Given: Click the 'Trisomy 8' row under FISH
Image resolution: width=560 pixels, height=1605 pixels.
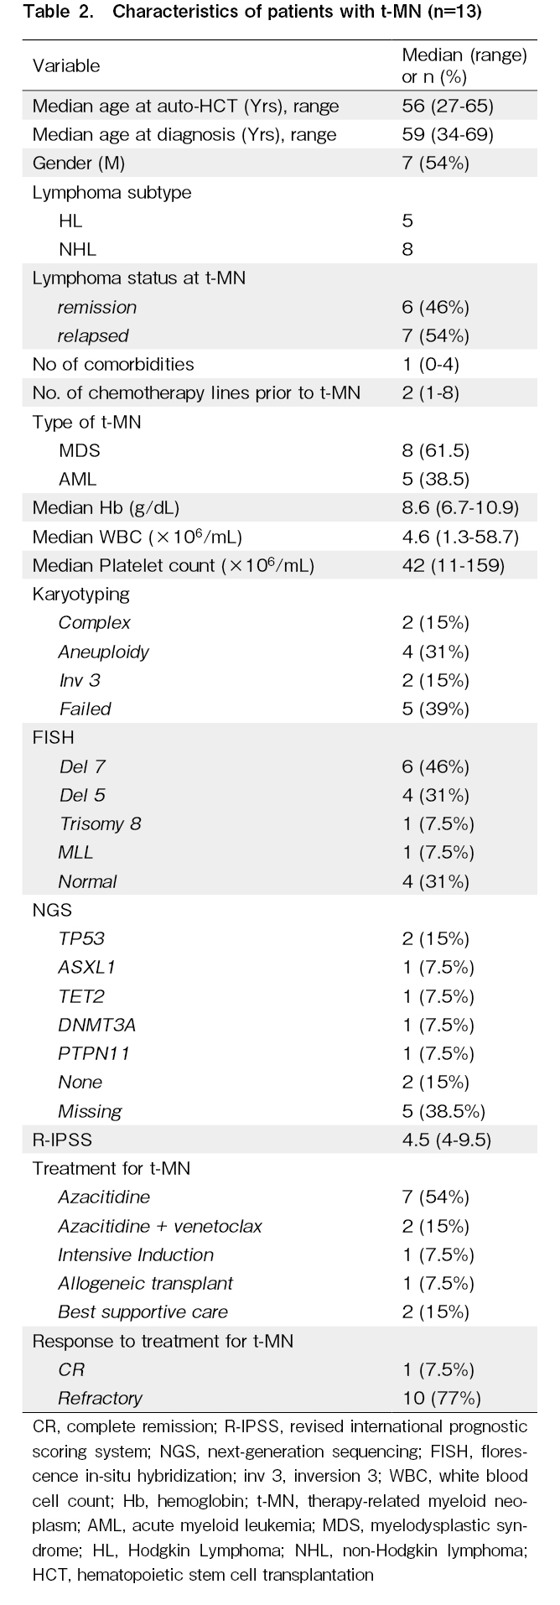Looking at the screenshot, I should click(100, 824).
